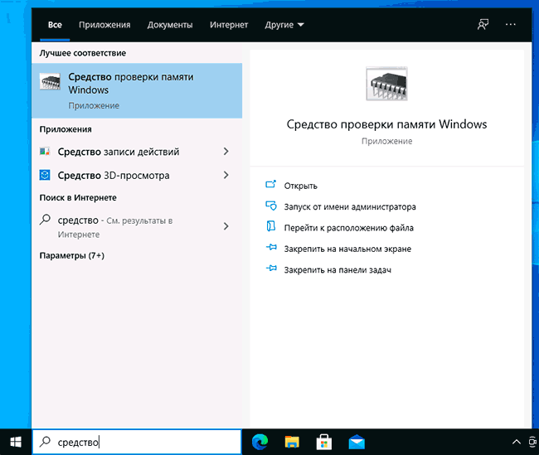Viewport: 539px width, 455px height.
Task: Open Microsoft Store from taskbar
Action: [323, 442]
